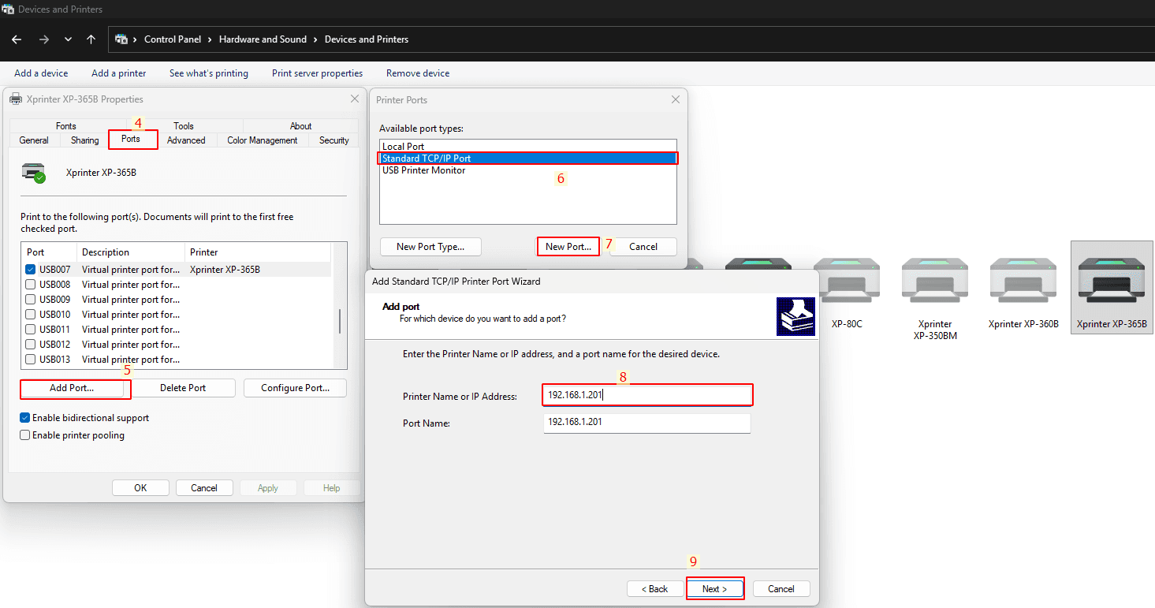Click Cancel in printer Properties dialog
Screen dimensions: 1155x608
point(204,488)
